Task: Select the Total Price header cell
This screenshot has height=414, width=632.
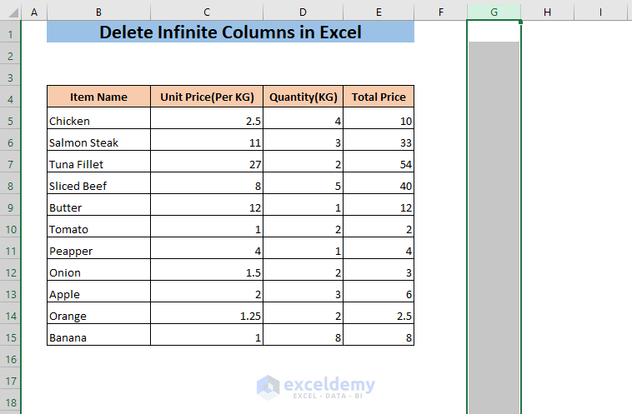Action: (379, 97)
